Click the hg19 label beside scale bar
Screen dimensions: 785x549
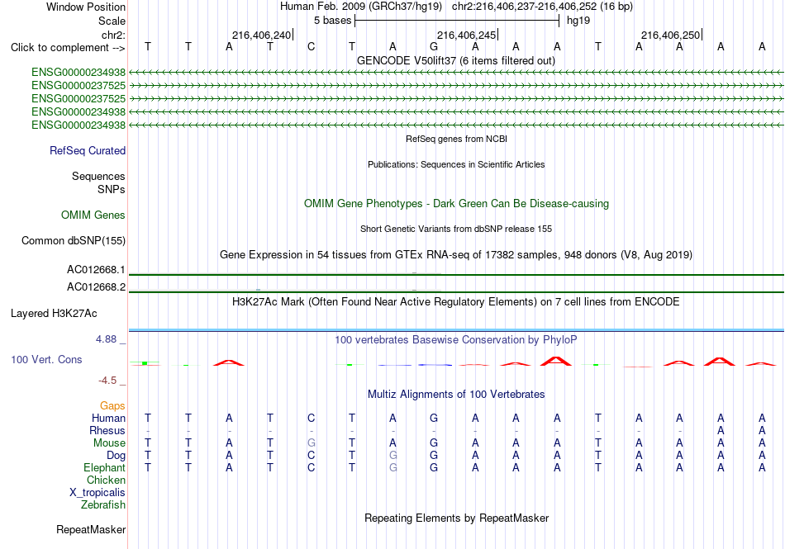pos(578,21)
